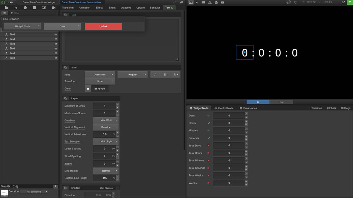Add a circle shape layer
The image size is (353, 198).
[x=25, y=8]
